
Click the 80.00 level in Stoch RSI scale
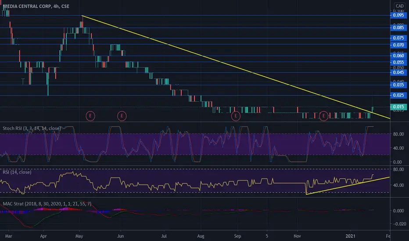point(399,134)
